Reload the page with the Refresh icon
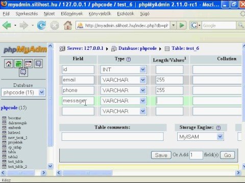245x183 pixels. [42, 25]
